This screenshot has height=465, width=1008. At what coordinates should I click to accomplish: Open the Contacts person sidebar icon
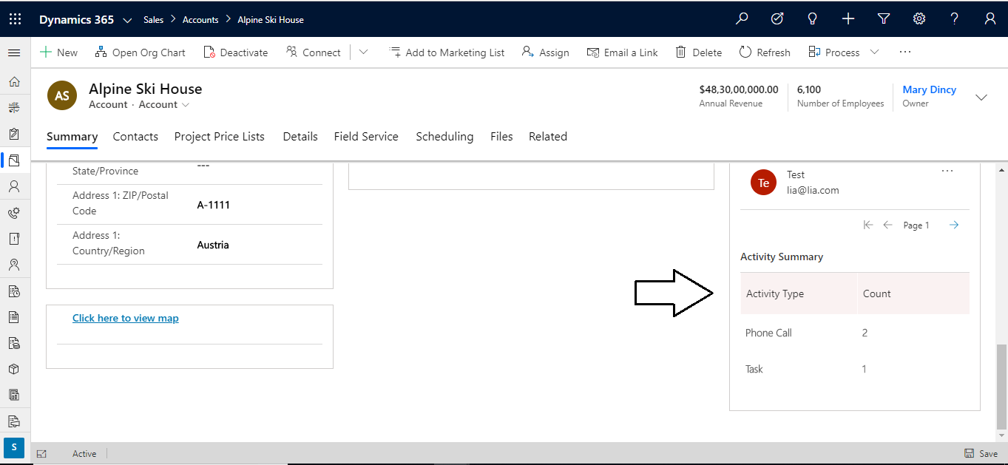(x=14, y=186)
